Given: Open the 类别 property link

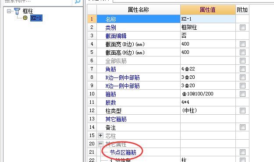Looking at the screenshot, I should 110,28.
